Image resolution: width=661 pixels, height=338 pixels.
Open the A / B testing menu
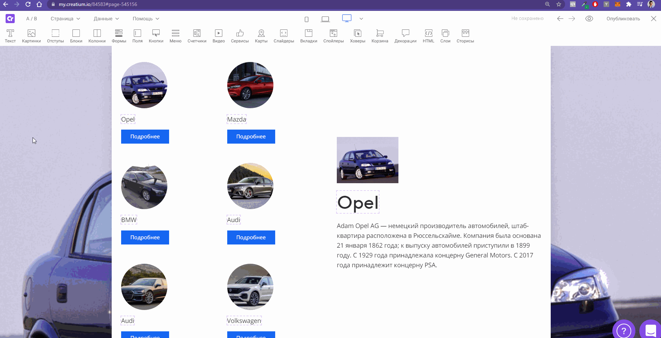tap(32, 19)
